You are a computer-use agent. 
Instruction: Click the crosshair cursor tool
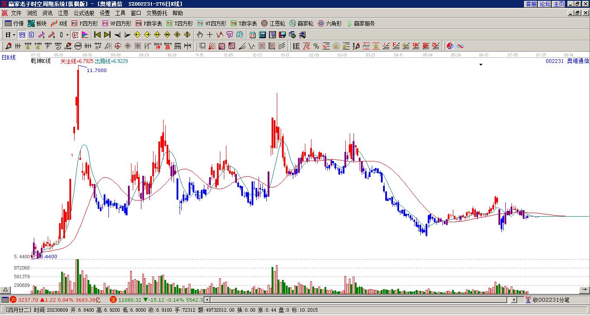[x=210, y=35]
